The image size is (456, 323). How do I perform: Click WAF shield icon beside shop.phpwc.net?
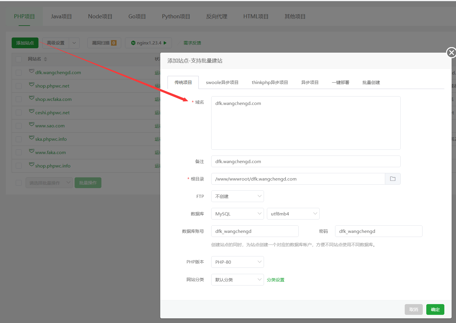click(31, 84)
